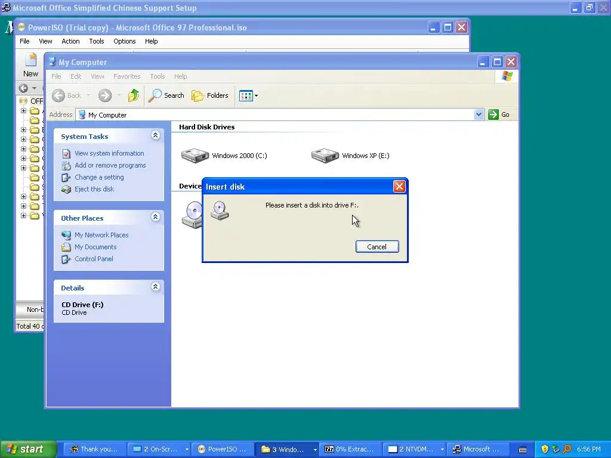Cancel the Insert disk dialog
611x458 pixels.
click(x=377, y=246)
